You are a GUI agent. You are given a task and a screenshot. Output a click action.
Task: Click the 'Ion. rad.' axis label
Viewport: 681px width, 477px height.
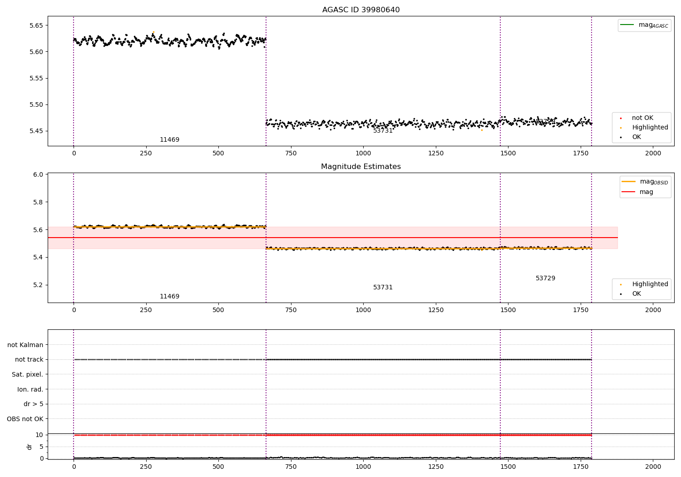(x=30, y=390)
